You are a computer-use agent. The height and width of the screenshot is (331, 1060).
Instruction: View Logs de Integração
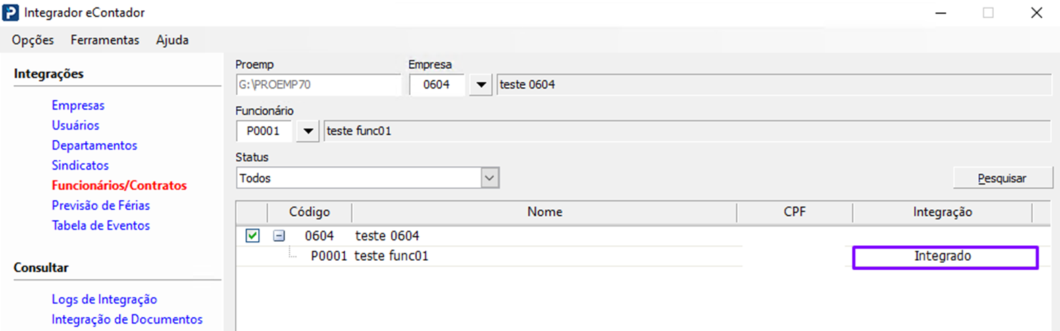104,299
